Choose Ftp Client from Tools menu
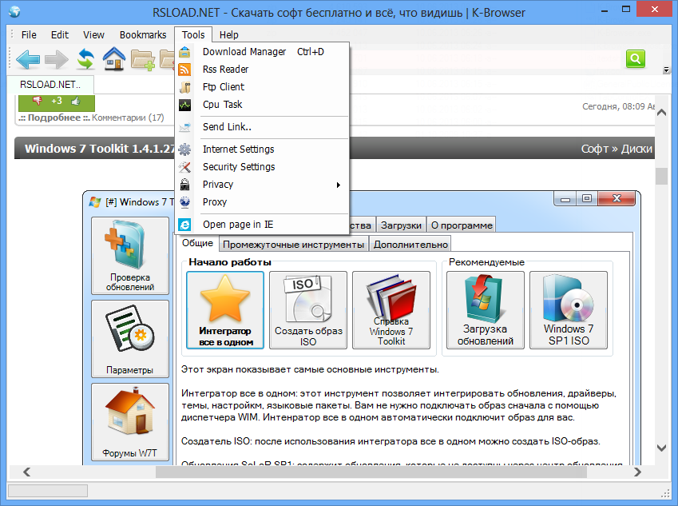Screen dimensions: 678x506 pos(263,87)
